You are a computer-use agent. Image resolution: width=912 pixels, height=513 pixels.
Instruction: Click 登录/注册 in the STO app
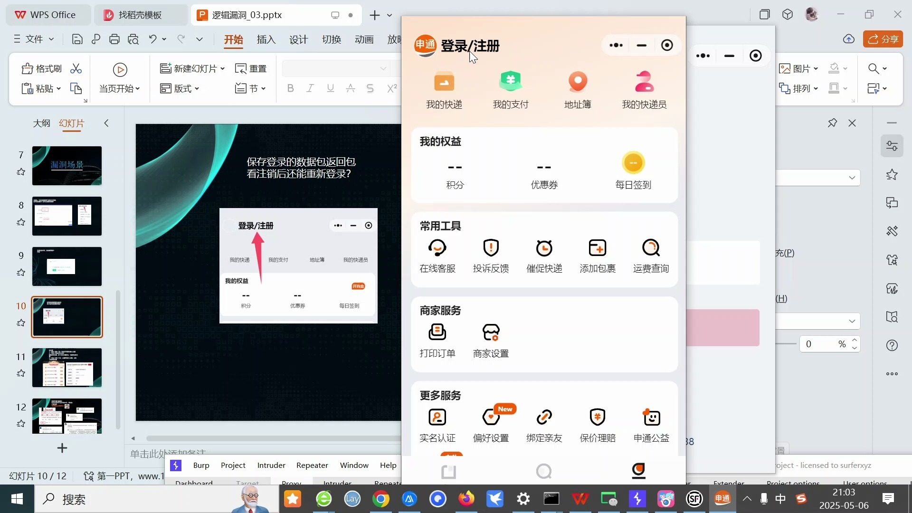coord(470,46)
